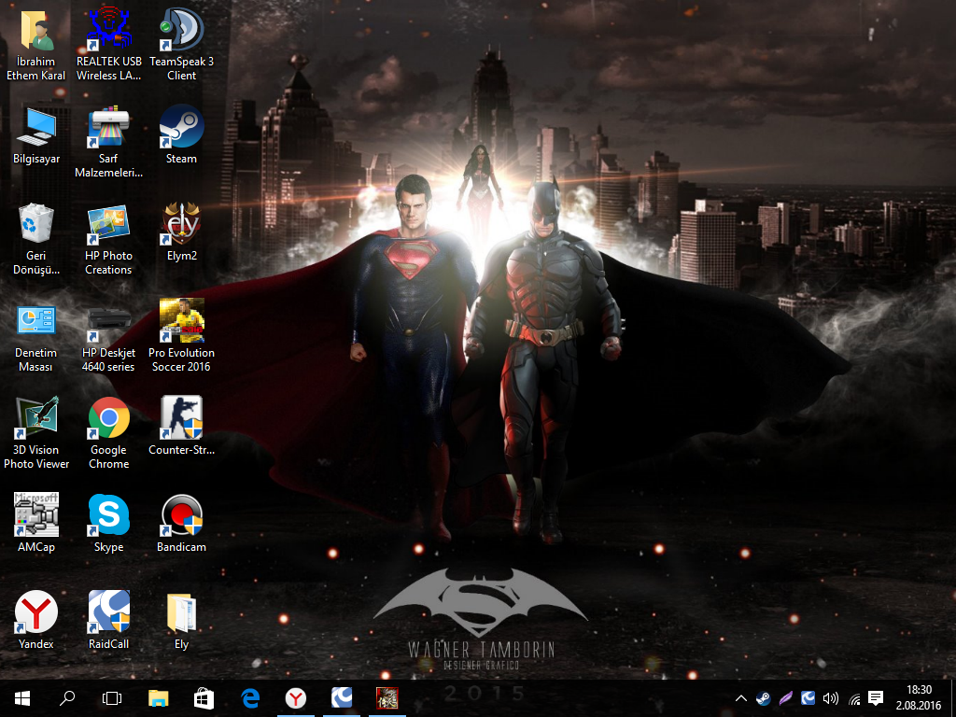The width and height of the screenshot is (956, 717).
Task: Switch to the Yandex browser on the taskbar
Action: point(296,698)
